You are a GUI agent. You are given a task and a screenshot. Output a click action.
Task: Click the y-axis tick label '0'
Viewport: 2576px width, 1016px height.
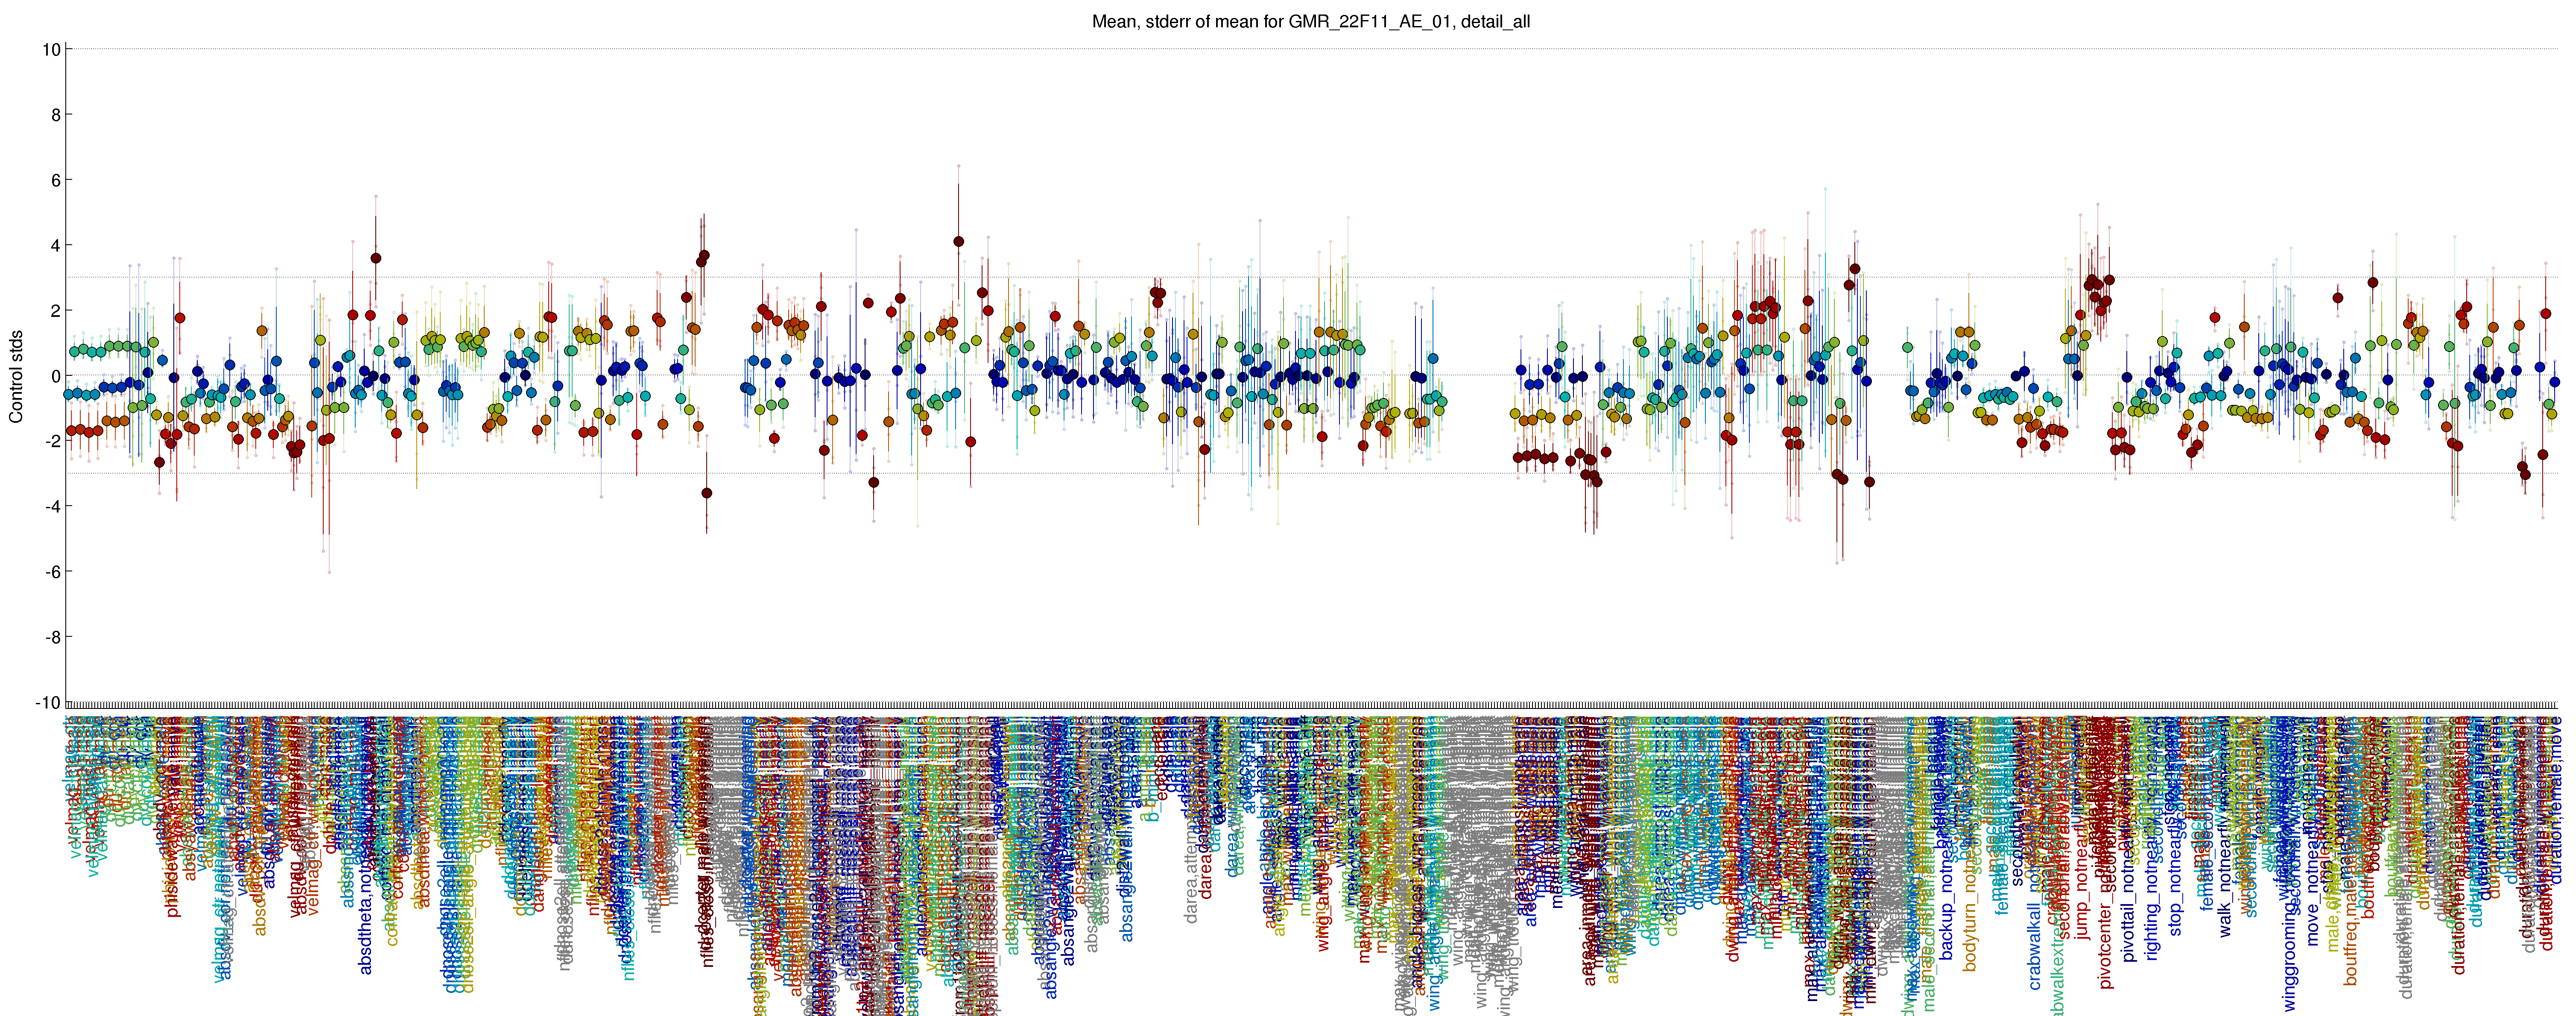click(x=56, y=376)
